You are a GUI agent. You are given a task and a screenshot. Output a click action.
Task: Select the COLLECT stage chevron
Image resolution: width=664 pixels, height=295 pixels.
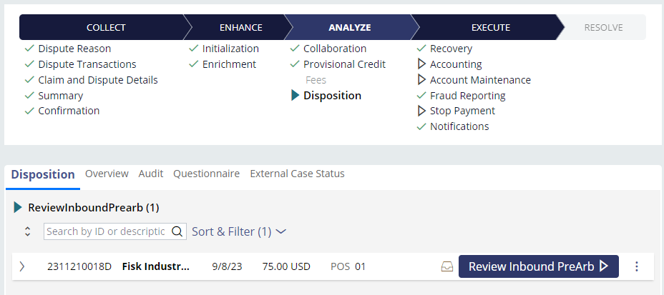106,28
